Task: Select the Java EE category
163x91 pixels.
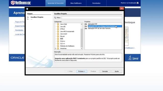Action: (63, 27)
